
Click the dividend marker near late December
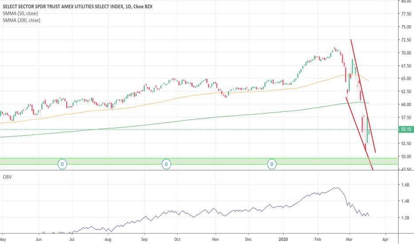click(272, 164)
